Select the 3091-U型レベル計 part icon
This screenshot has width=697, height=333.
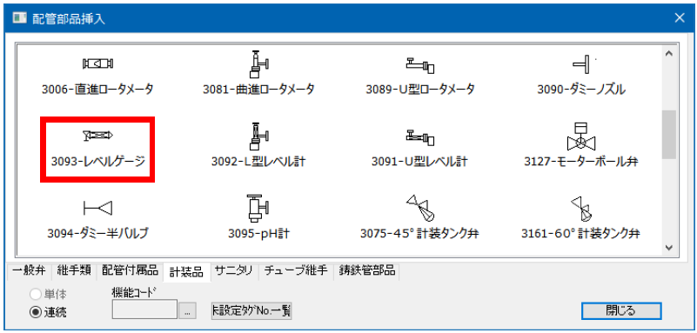[419, 137]
